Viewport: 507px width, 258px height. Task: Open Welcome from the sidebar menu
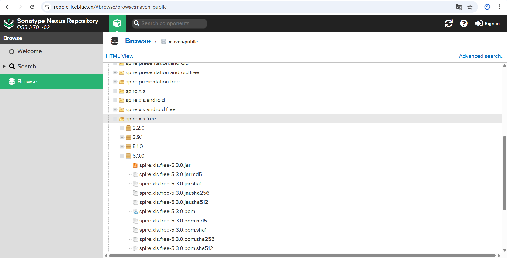click(29, 51)
